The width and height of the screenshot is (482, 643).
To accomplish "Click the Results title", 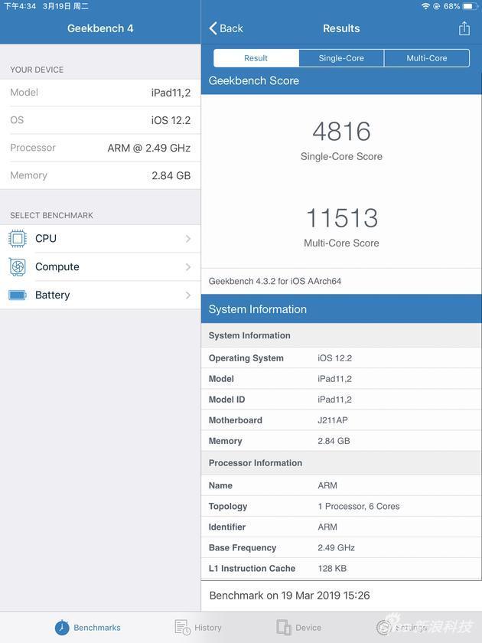I will coord(341,28).
